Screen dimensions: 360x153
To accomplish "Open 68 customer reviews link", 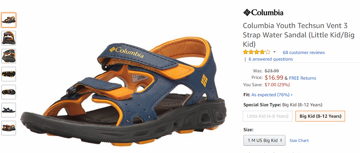I will coord(304,53).
